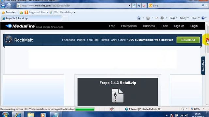
Task: Click Sign Up on MediaFire
Action: point(179,26)
